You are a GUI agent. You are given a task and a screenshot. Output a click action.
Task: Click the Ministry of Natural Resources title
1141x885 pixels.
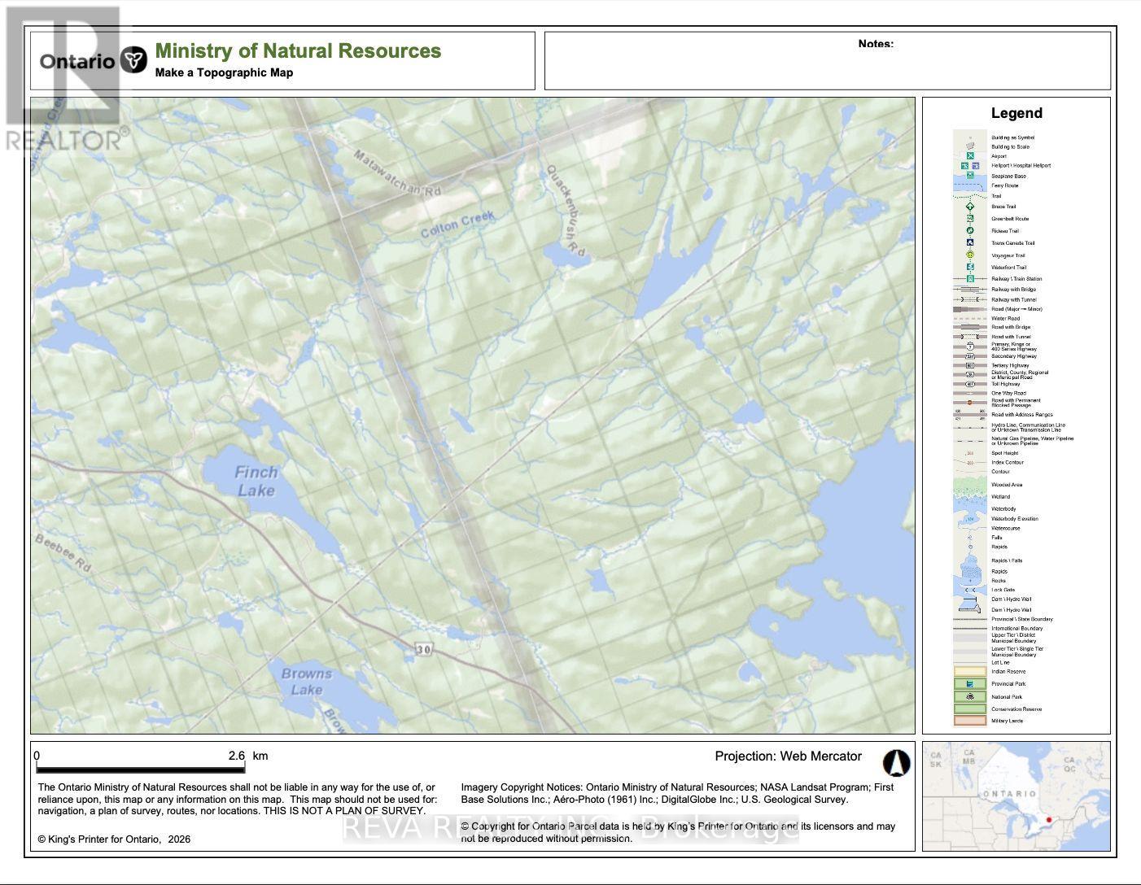point(296,51)
